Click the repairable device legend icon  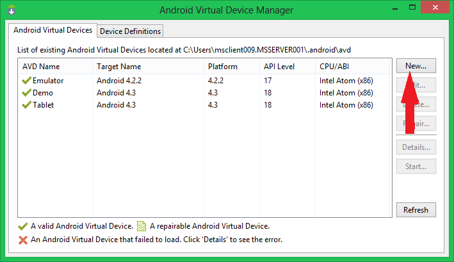142,226
